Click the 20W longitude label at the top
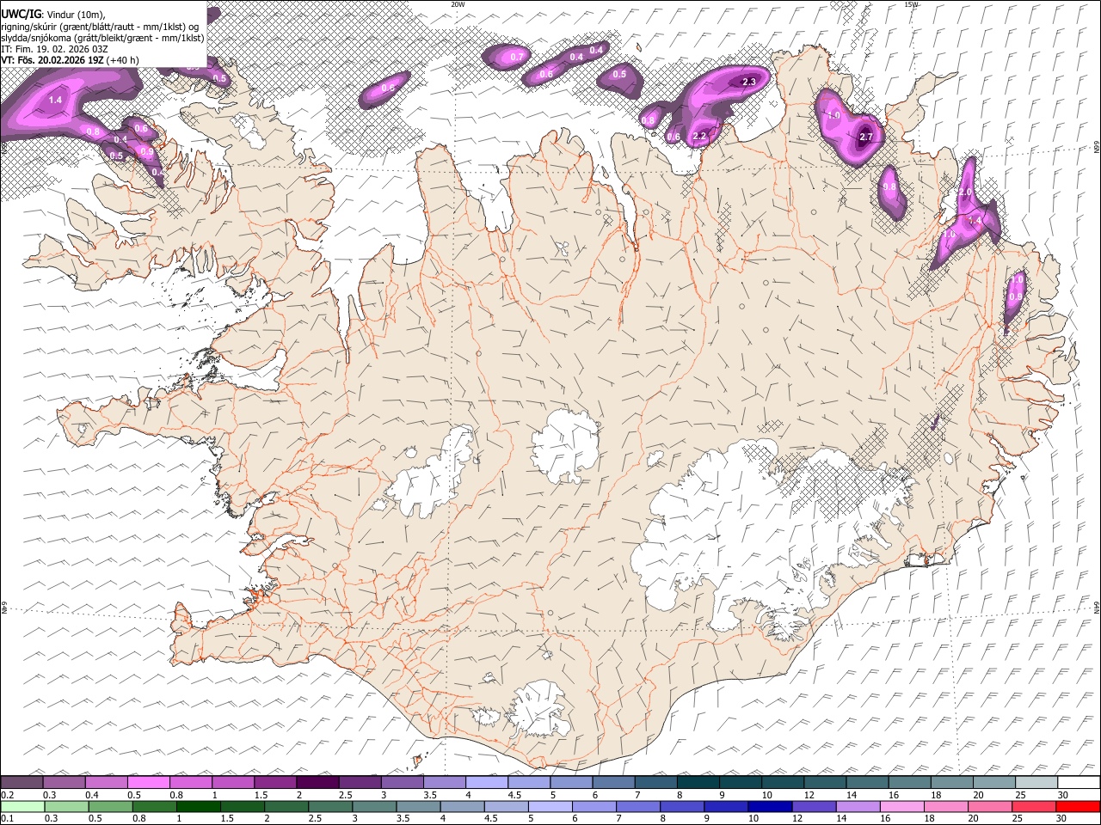Viewport: 1101px width, 825px height. pyautogui.click(x=458, y=4)
